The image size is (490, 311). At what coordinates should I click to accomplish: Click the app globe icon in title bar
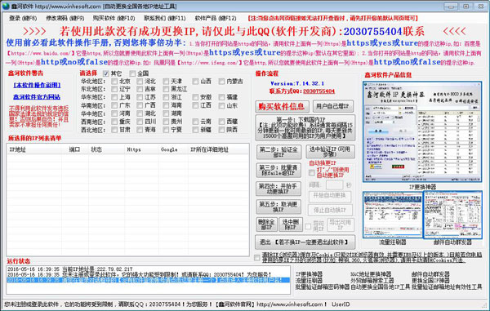point(6,6)
